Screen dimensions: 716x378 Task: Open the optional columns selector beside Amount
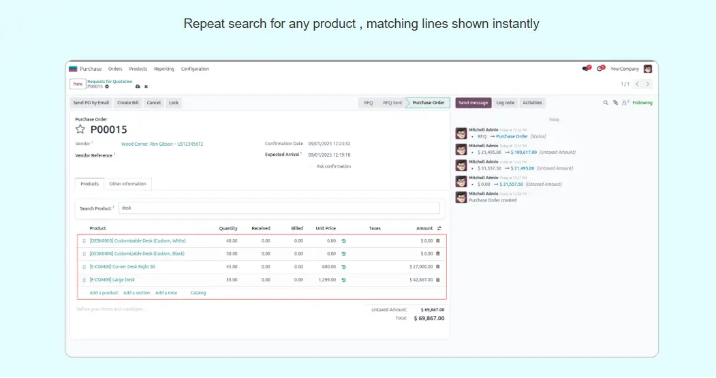click(x=439, y=228)
